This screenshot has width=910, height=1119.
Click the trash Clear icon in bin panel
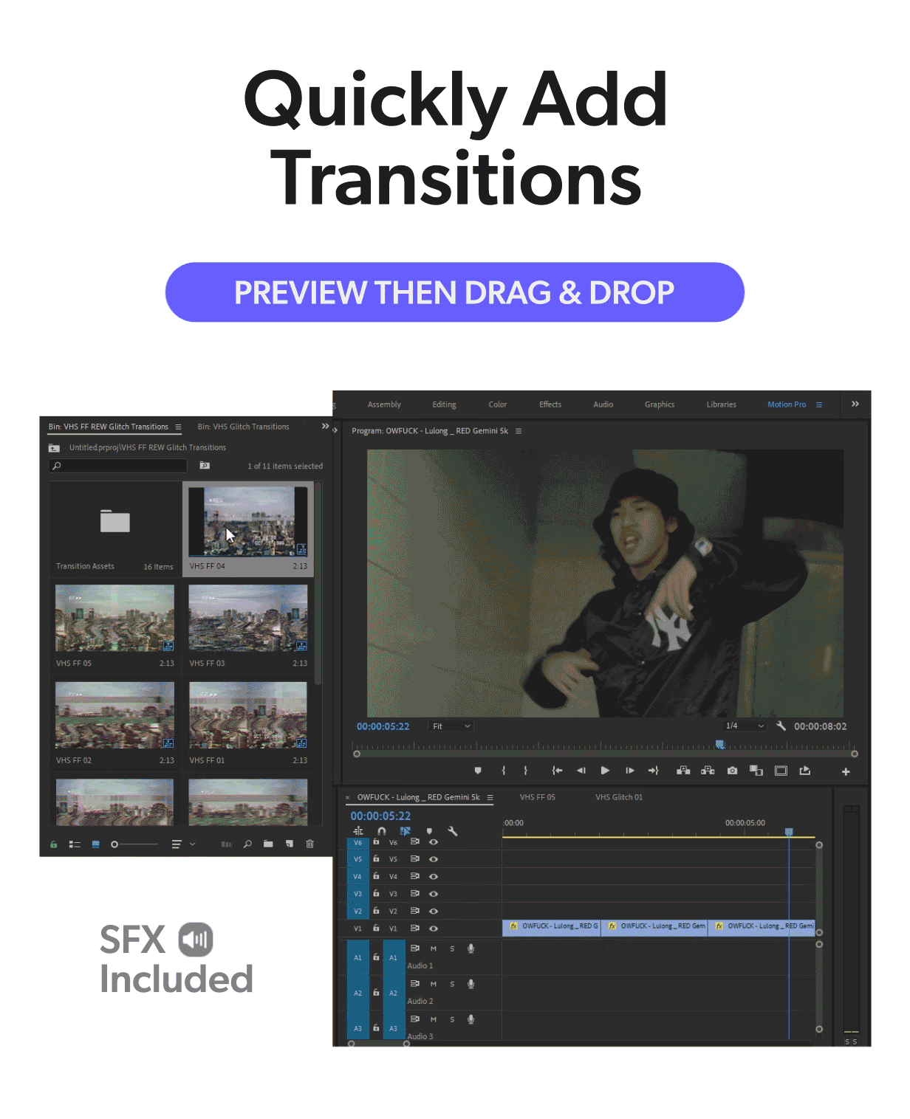[x=309, y=844]
